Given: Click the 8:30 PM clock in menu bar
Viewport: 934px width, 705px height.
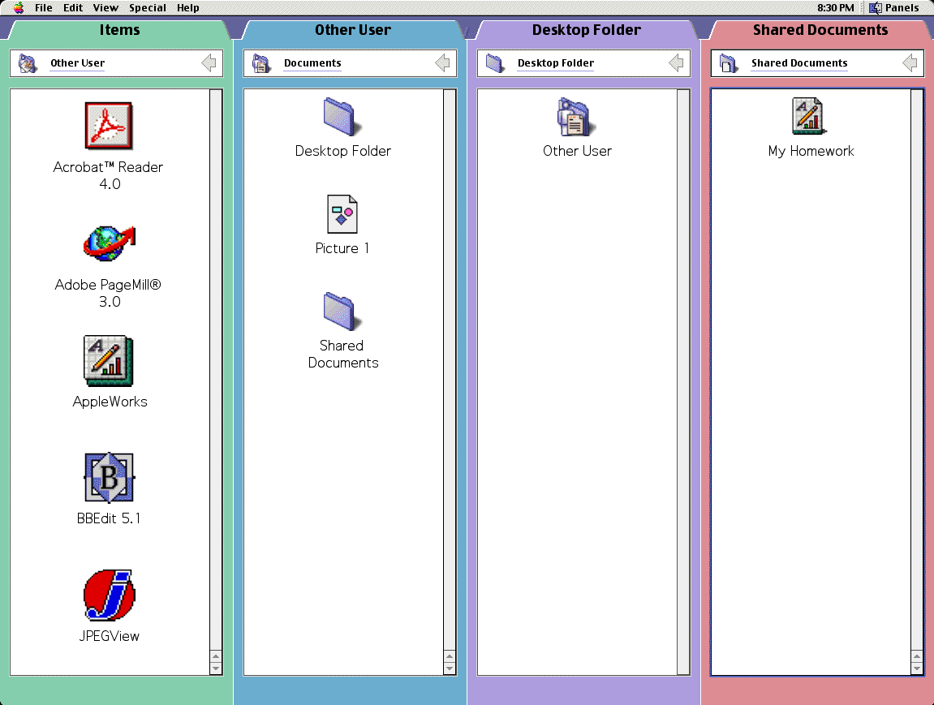Looking at the screenshot, I should pyautogui.click(x=835, y=8).
